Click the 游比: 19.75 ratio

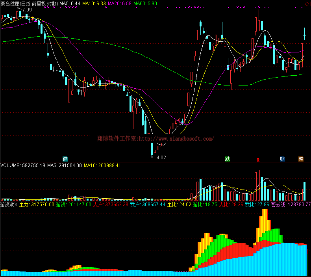point(205,204)
